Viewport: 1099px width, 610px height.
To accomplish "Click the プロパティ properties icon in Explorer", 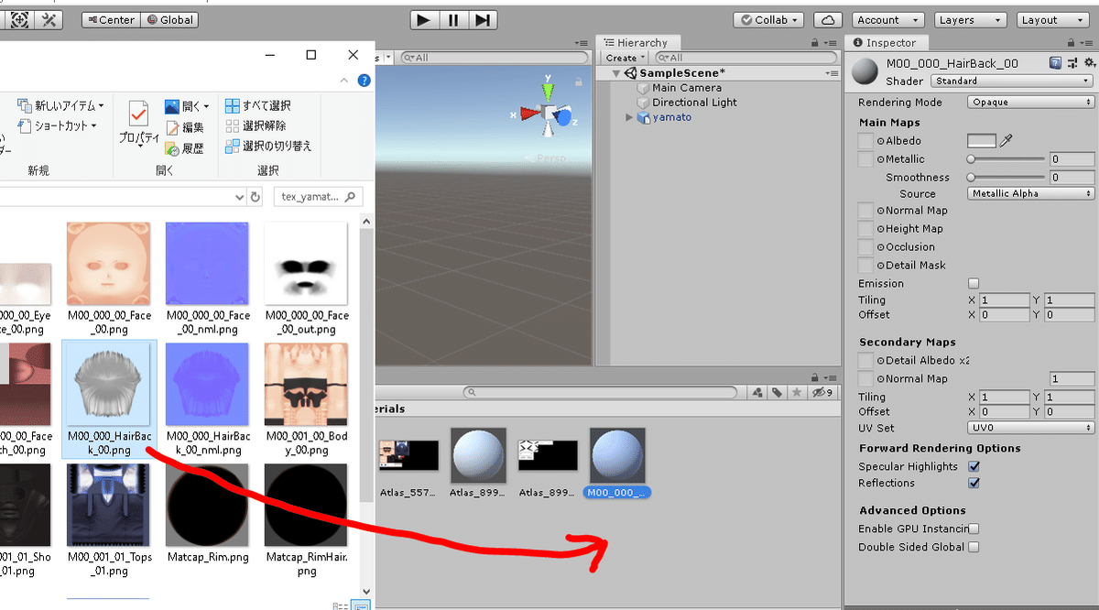I will click(139, 125).
